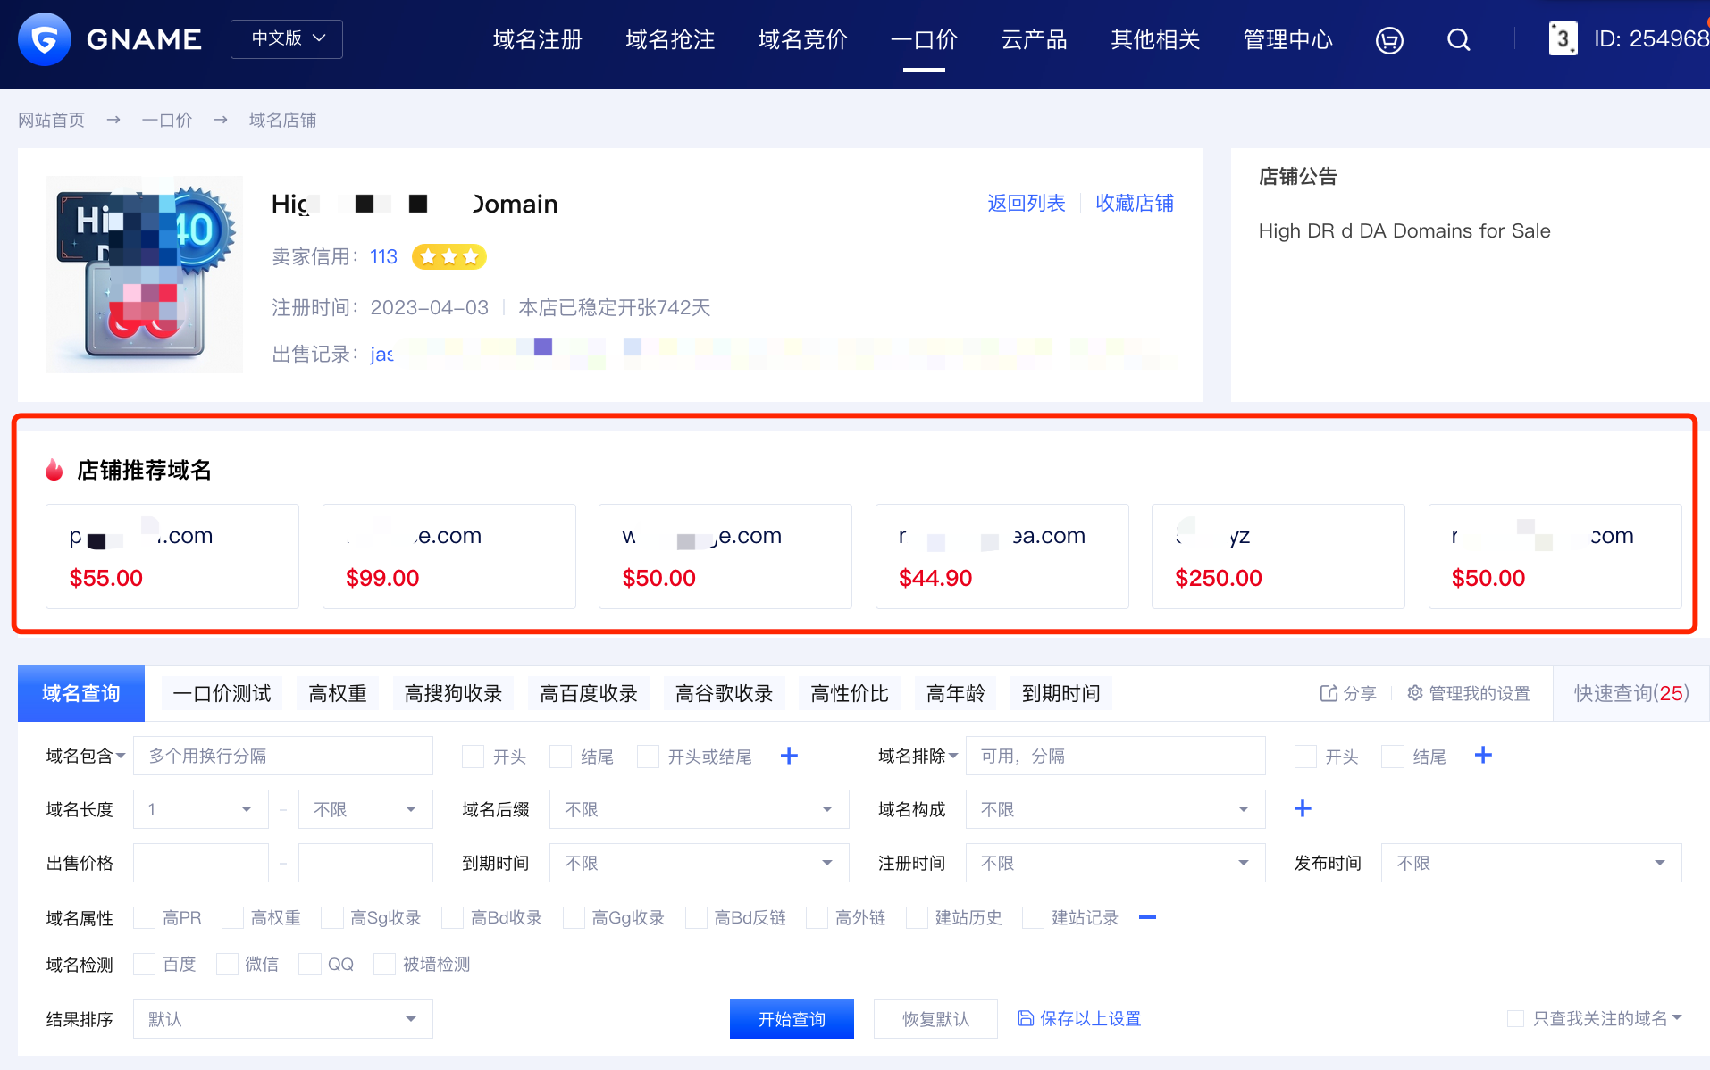Click 收藏店铺 link
This screenshot has height=1070, width=1710.
pyautogui.click(x=1135, y=204)
